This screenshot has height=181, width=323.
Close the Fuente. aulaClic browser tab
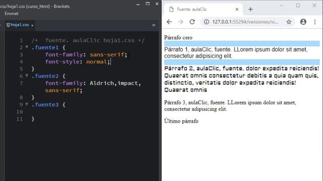237,9
